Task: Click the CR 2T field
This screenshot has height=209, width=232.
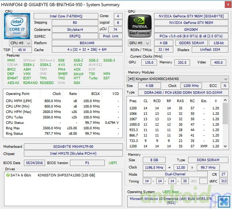Action: [223, 174]
